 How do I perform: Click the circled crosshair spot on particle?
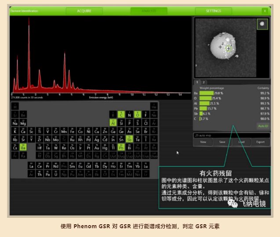[x=229, y=49]
